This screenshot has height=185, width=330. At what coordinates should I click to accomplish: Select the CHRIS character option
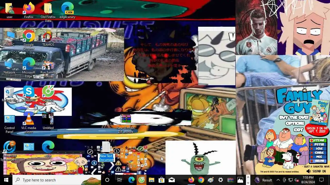point(318,153)
